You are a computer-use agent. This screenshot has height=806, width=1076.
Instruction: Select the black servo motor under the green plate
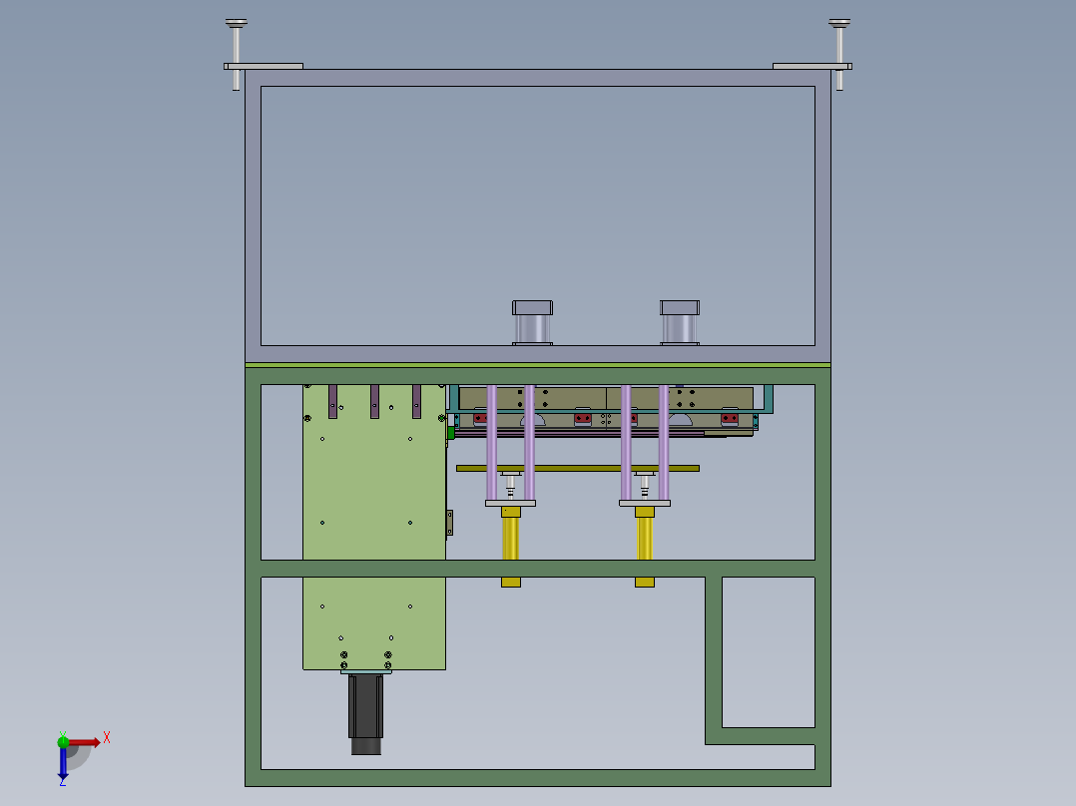click(365, 714)
